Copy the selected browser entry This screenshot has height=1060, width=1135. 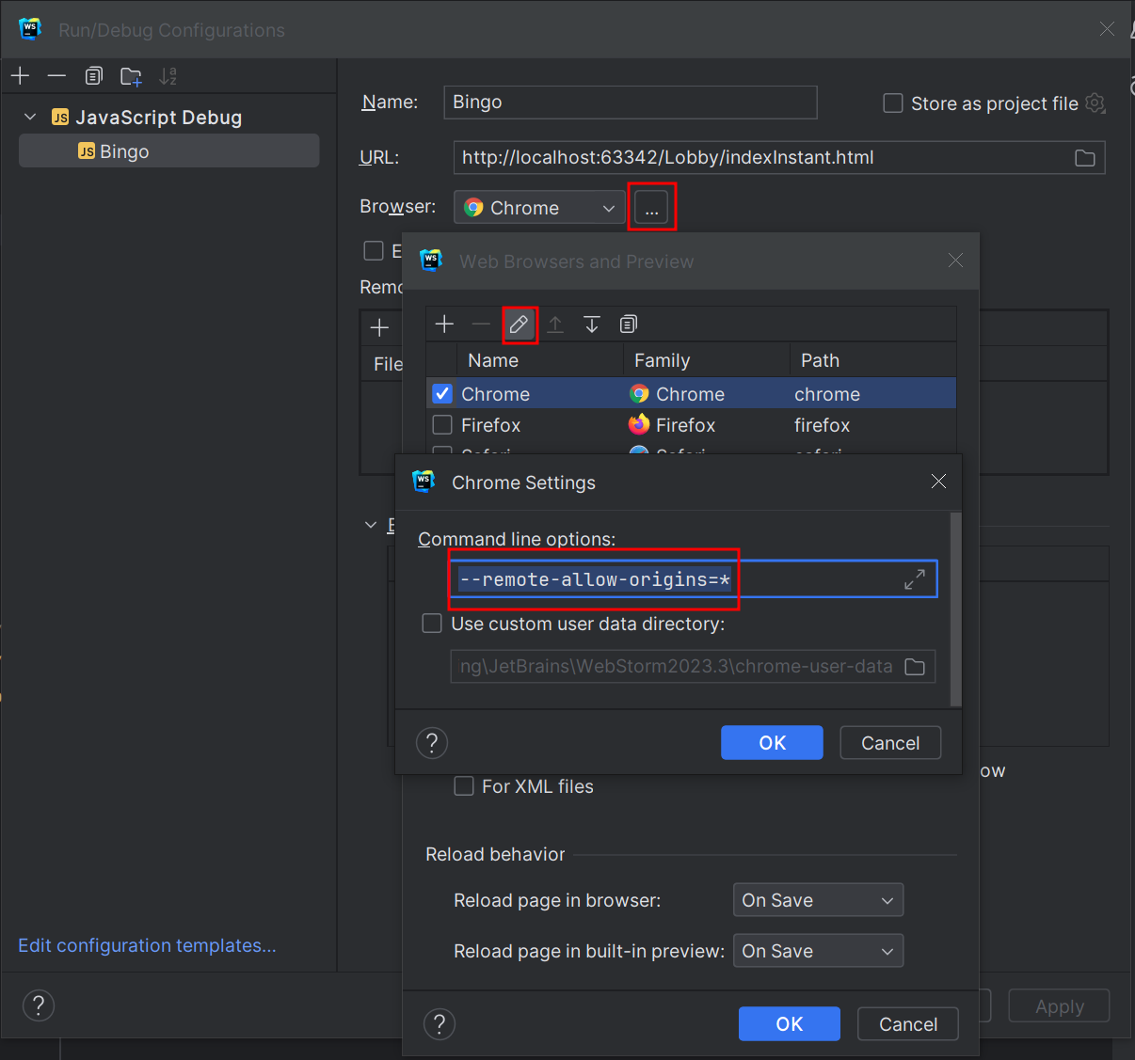pos(629,324)
